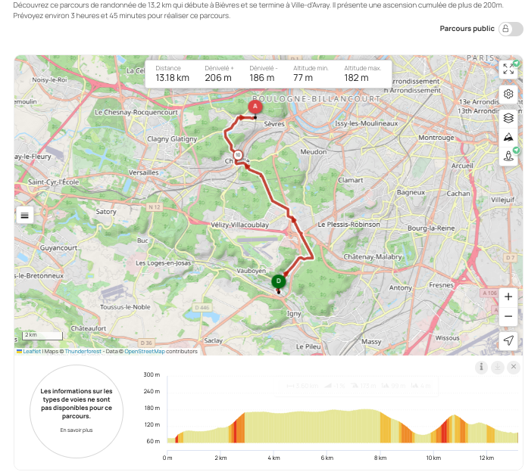Click the 10 km route waypoint
Image resolution: width=525 pixels, height=472 pixels.
[x=238, y=155]
